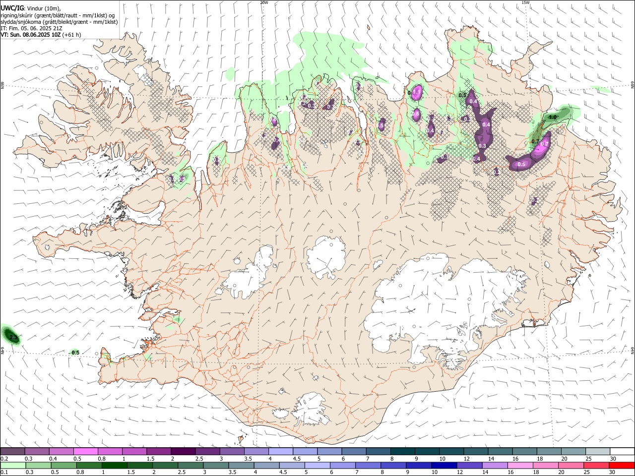
Task: Click the '(+61 h)' forecast offset text
Action: (70, 35)
